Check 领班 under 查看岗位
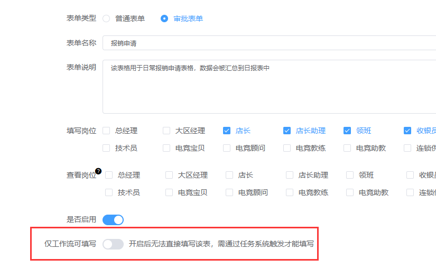 (350, 175)
